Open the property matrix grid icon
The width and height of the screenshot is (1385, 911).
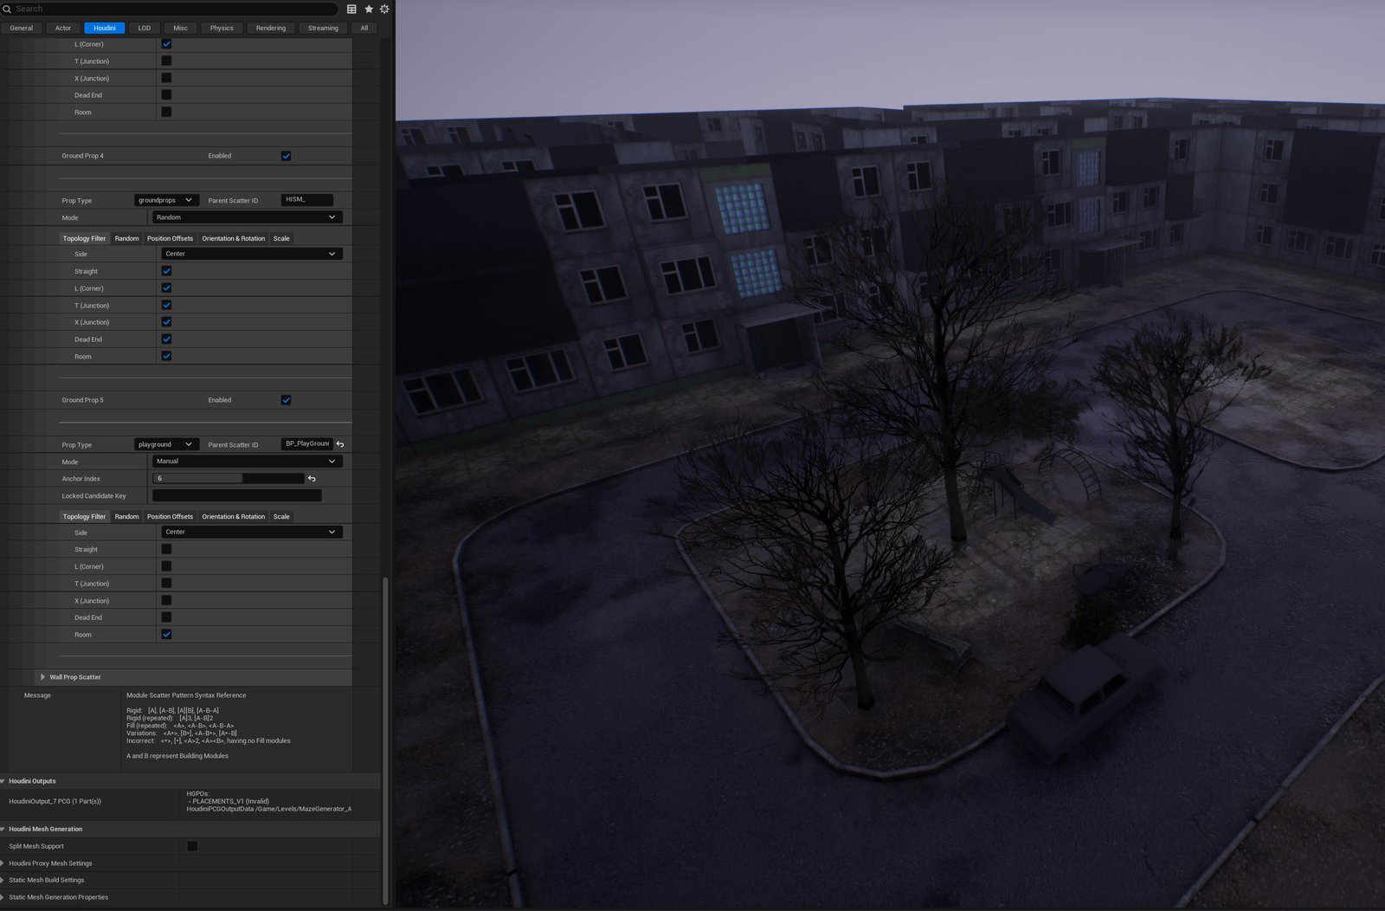351,9
